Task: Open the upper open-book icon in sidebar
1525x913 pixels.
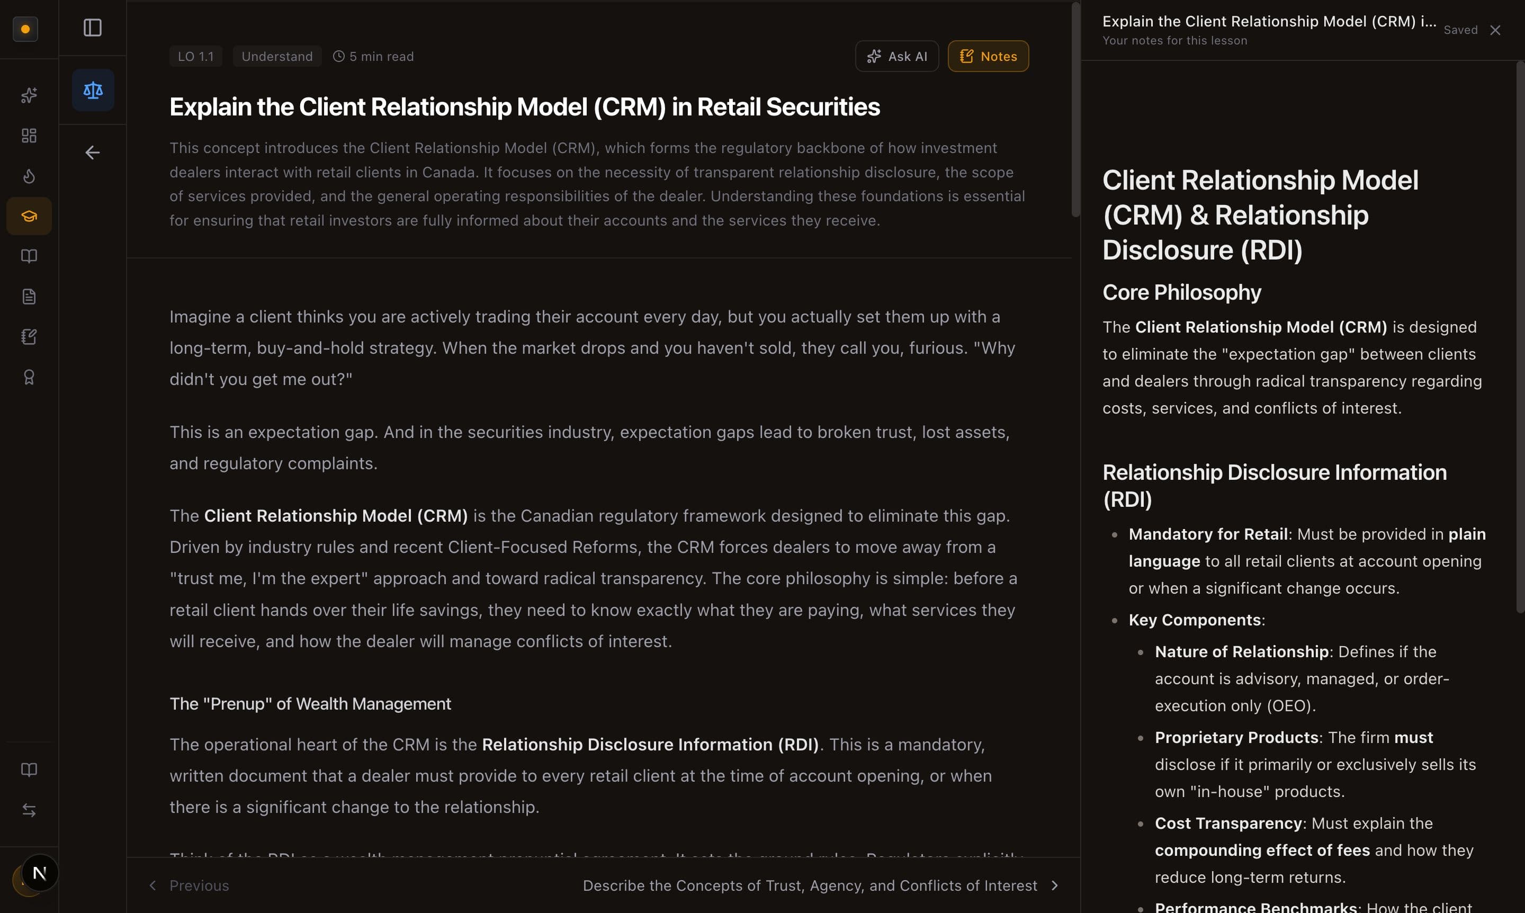Action: tap(29, 256)
